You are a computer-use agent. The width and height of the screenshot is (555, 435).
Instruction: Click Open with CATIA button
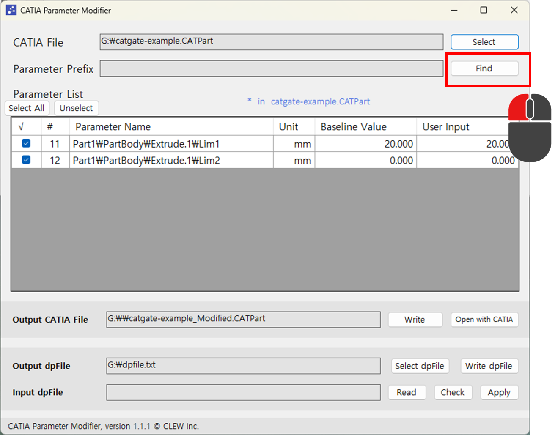click(484, 320)
